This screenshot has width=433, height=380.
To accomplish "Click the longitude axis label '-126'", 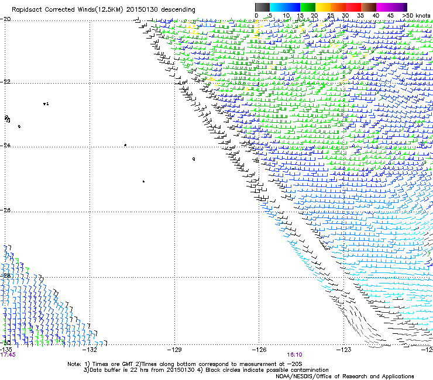I will pos(259,350).
